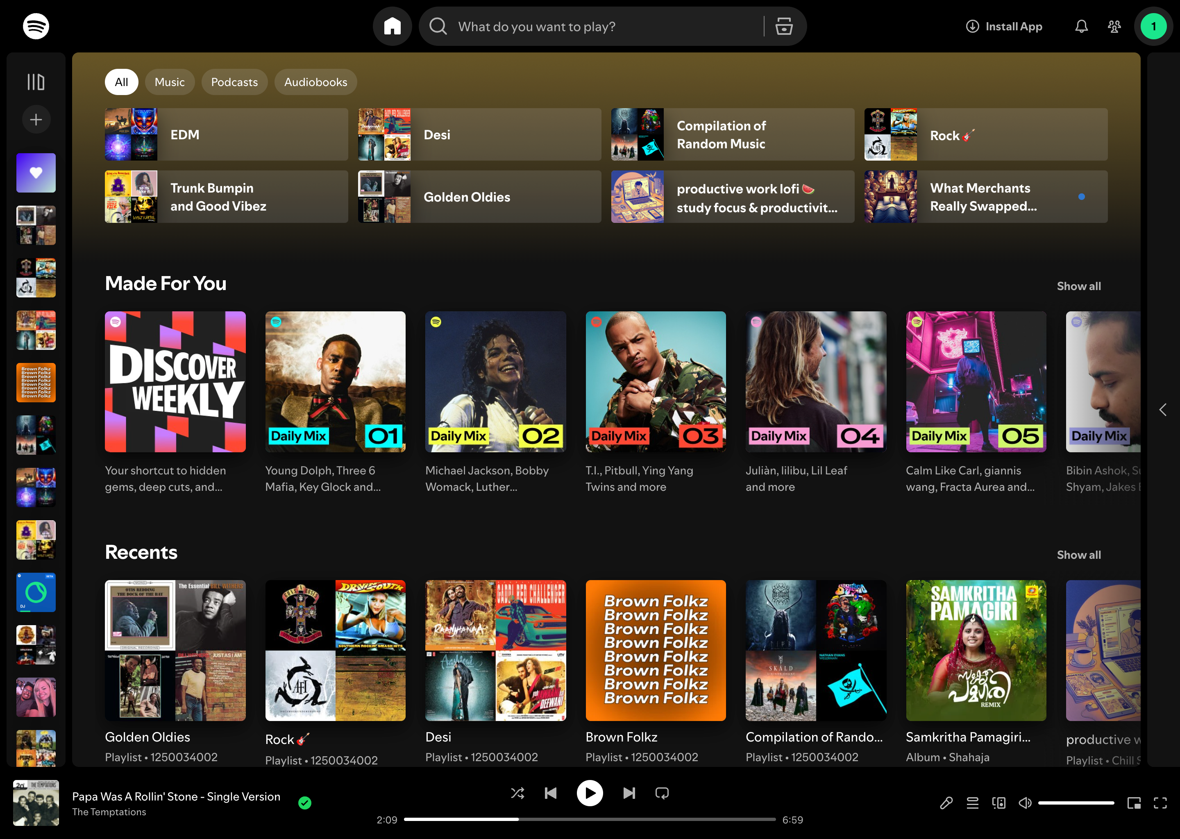Create a playlist with plus button

coord(36,120)
